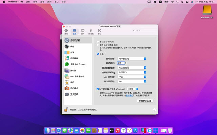Select 全屏 (Full Screen) green icon

tap(67, 64)
